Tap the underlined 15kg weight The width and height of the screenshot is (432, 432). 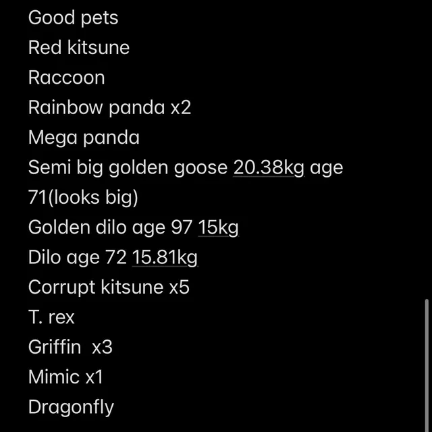click(218, 227)
